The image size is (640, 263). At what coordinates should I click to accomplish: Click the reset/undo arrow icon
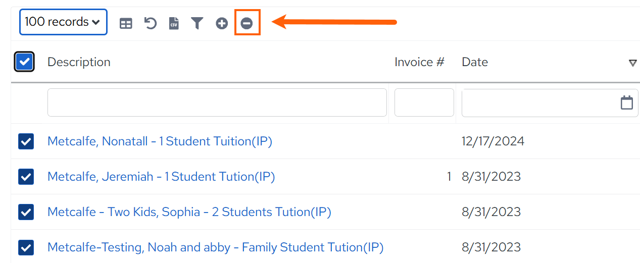pyautogui.click(x=150, y=23)
